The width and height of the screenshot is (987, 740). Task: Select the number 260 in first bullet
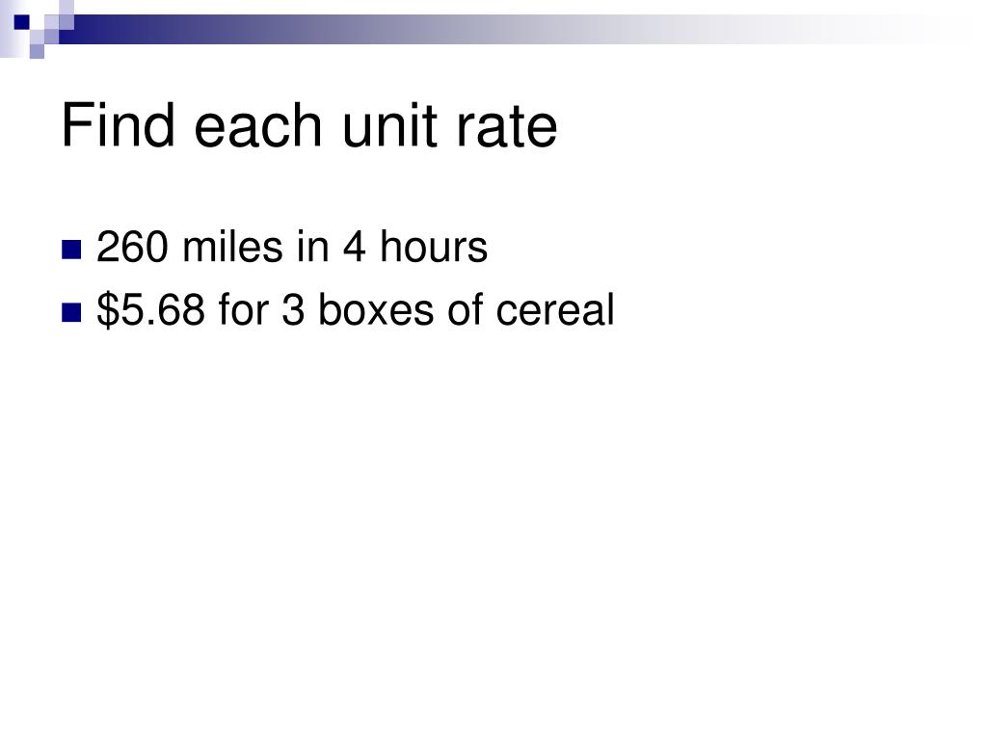(132, 246)
